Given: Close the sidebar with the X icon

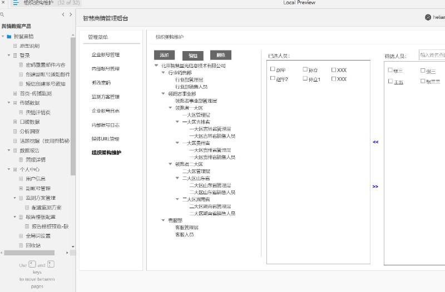Looking at the screenshot, I should (3, 3).
